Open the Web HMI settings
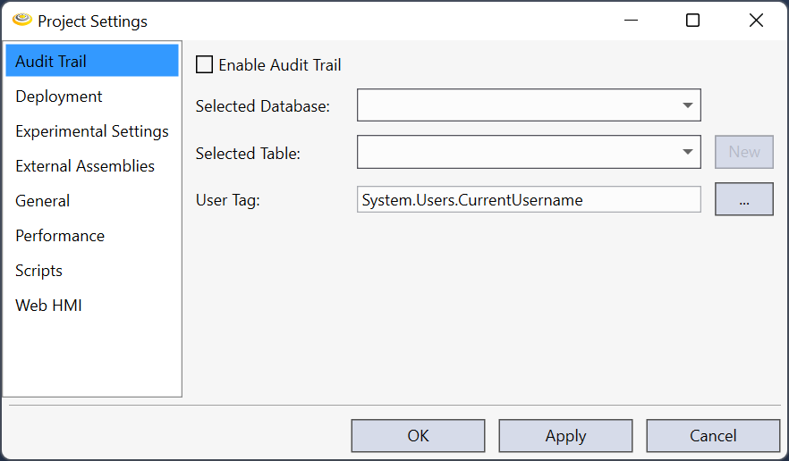 [48, 306]
